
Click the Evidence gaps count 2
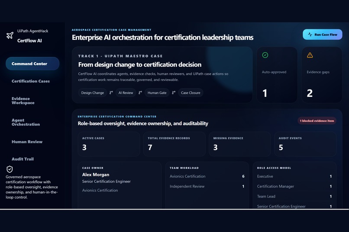[310, 93]
